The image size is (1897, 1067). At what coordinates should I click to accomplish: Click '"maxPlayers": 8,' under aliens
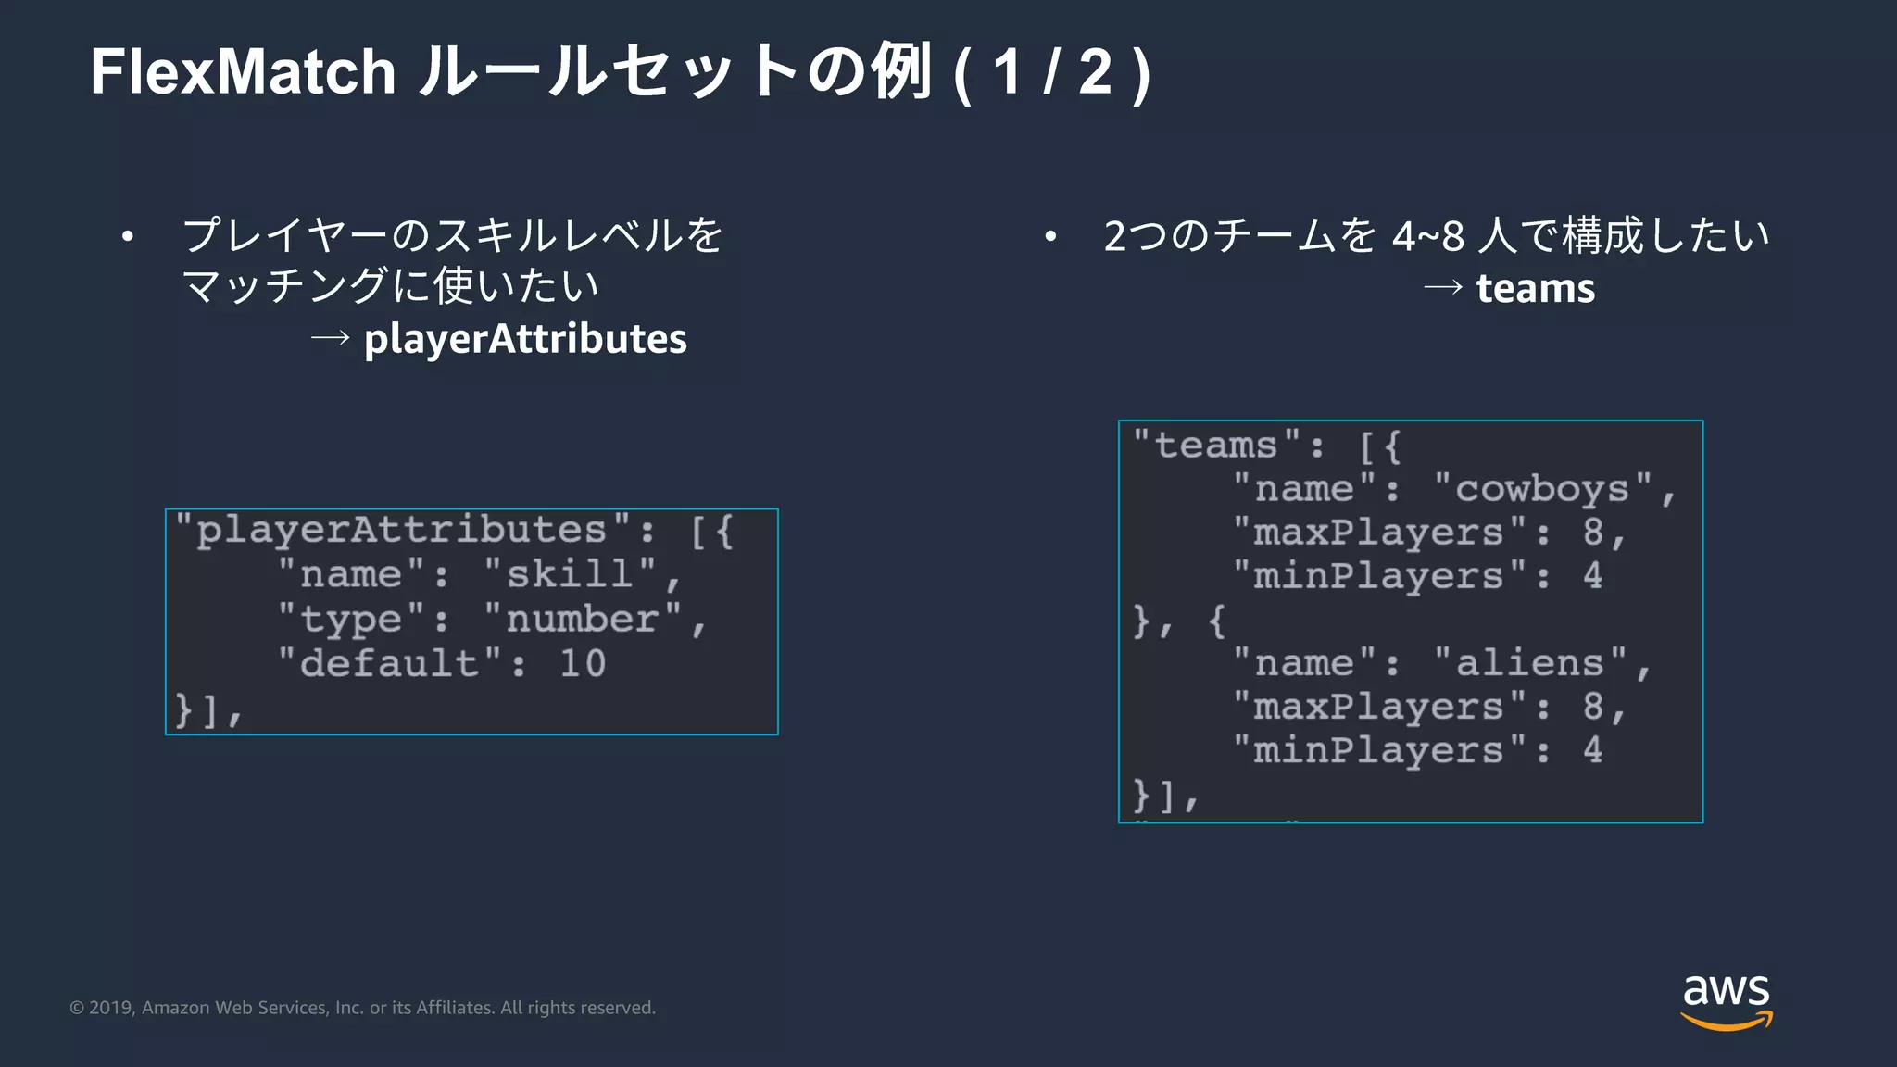tap(1429, 707)
